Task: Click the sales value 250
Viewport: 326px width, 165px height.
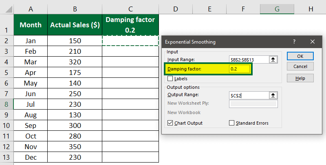Action: [x=75, y=94]
